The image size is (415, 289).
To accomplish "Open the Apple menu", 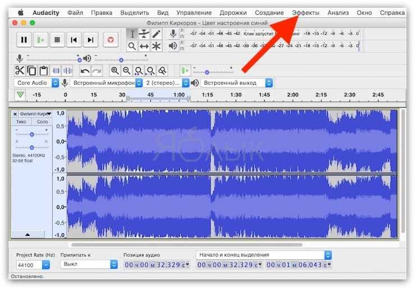I will (20, 12).
